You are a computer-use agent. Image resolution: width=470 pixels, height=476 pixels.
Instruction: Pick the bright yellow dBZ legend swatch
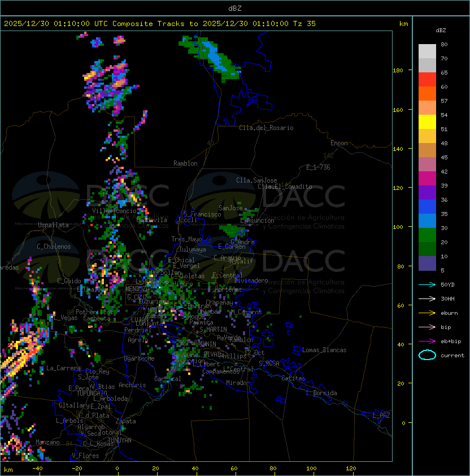click(427, 122)
